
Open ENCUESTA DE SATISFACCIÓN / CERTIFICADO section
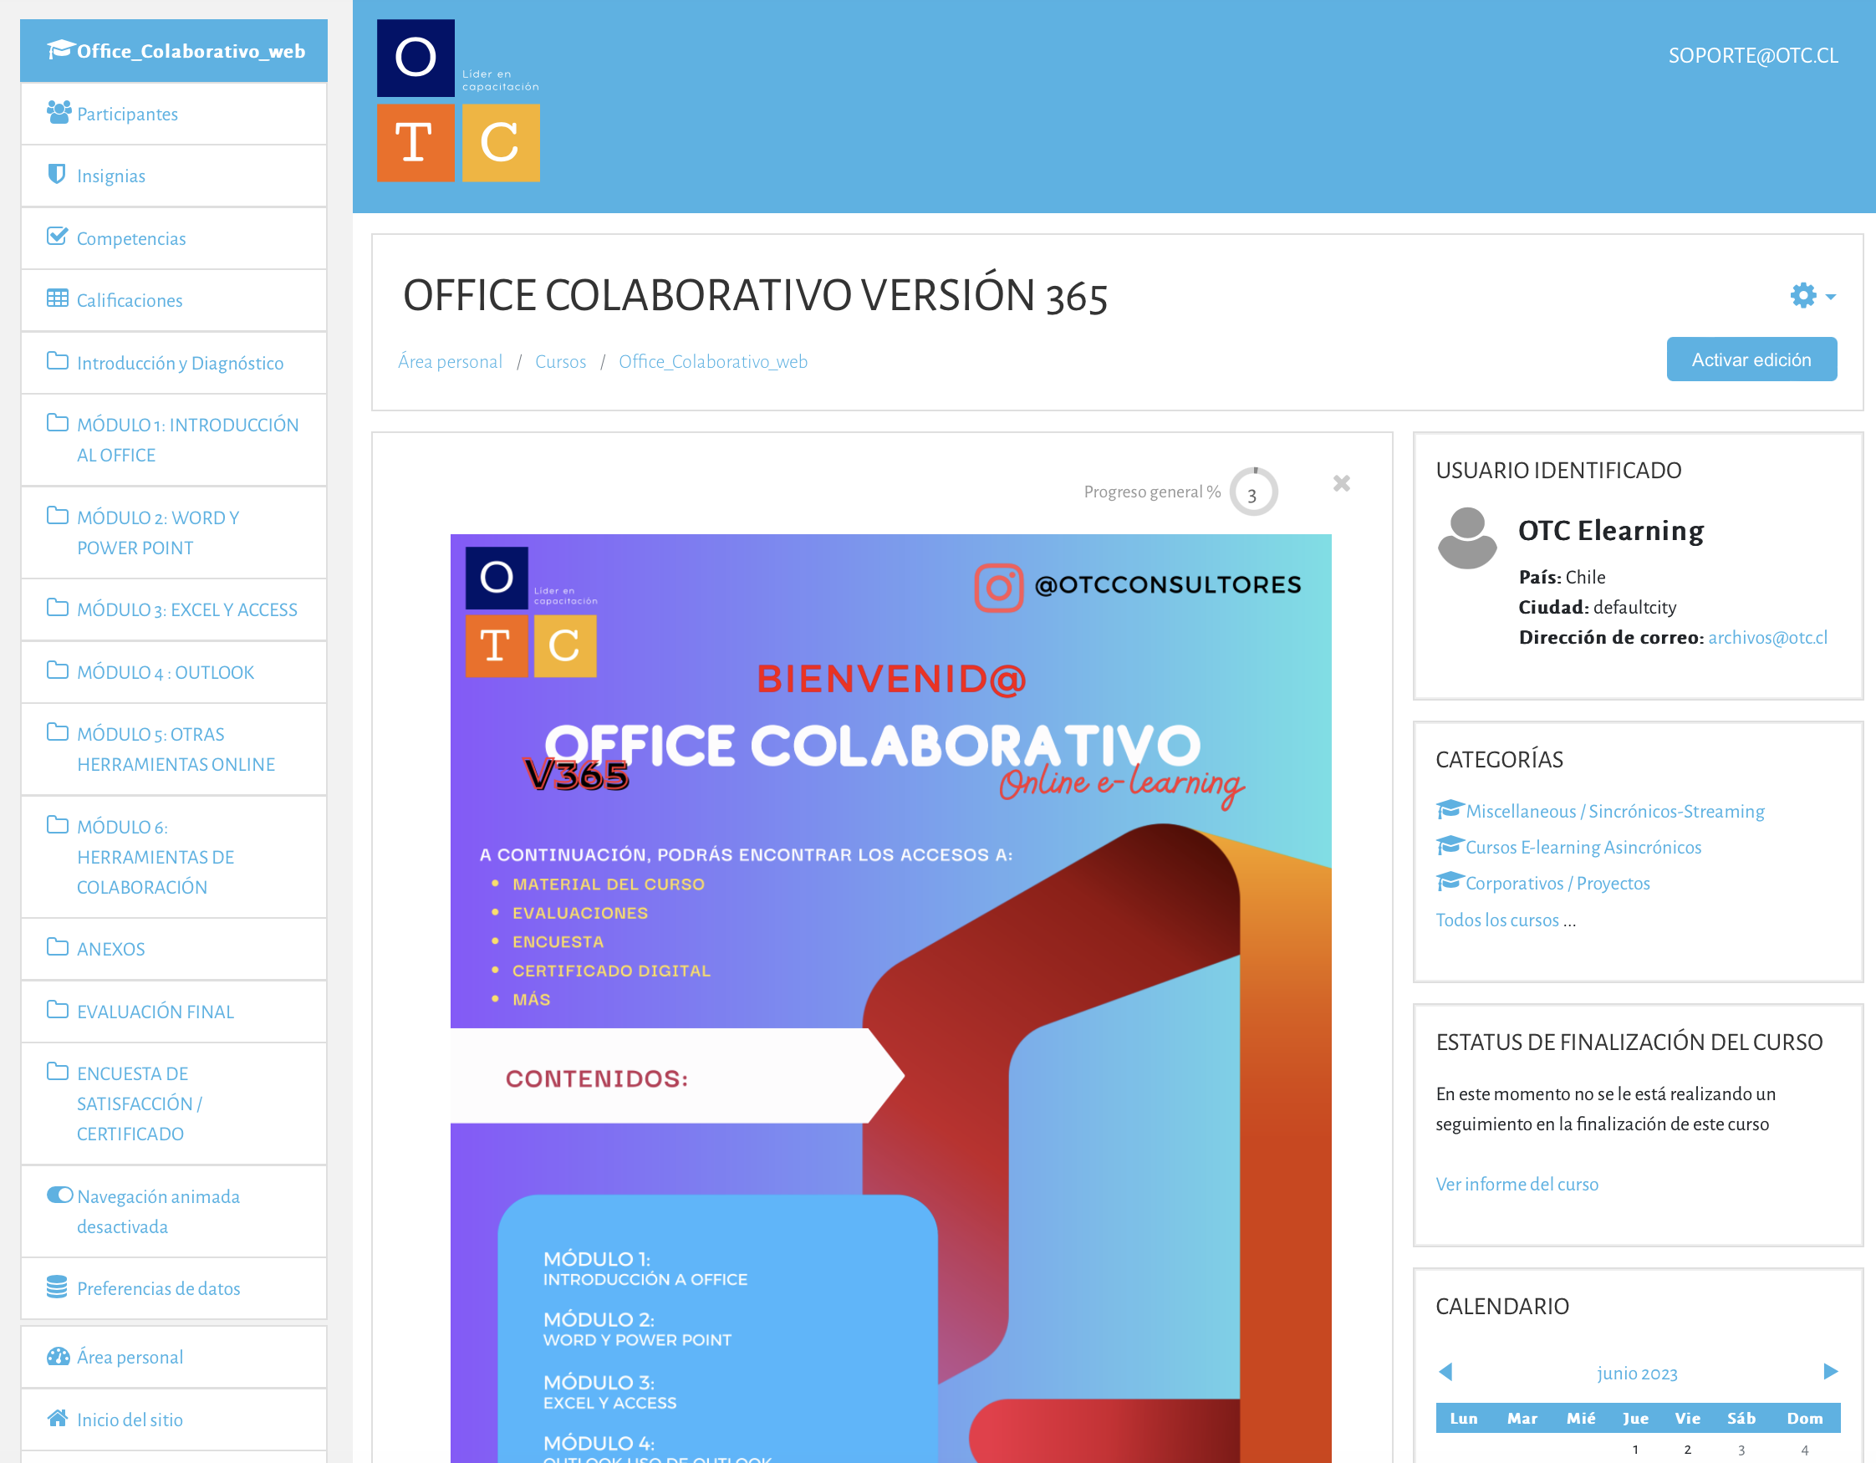tap(174, 1103)
